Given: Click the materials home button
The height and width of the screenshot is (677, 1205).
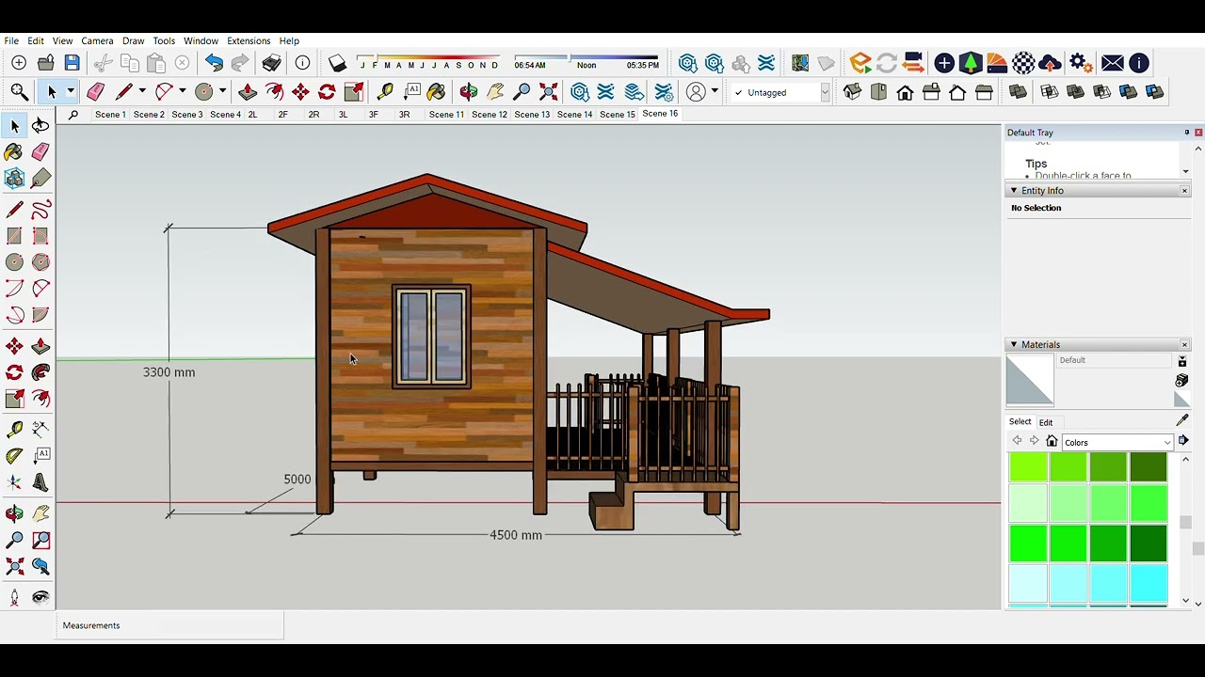Looking at the screenshot, I should [x=1052, y=441].
